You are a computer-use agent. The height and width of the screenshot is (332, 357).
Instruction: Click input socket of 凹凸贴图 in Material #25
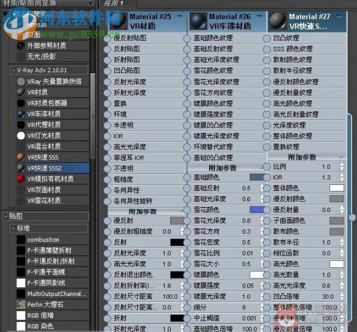(107, 71)
